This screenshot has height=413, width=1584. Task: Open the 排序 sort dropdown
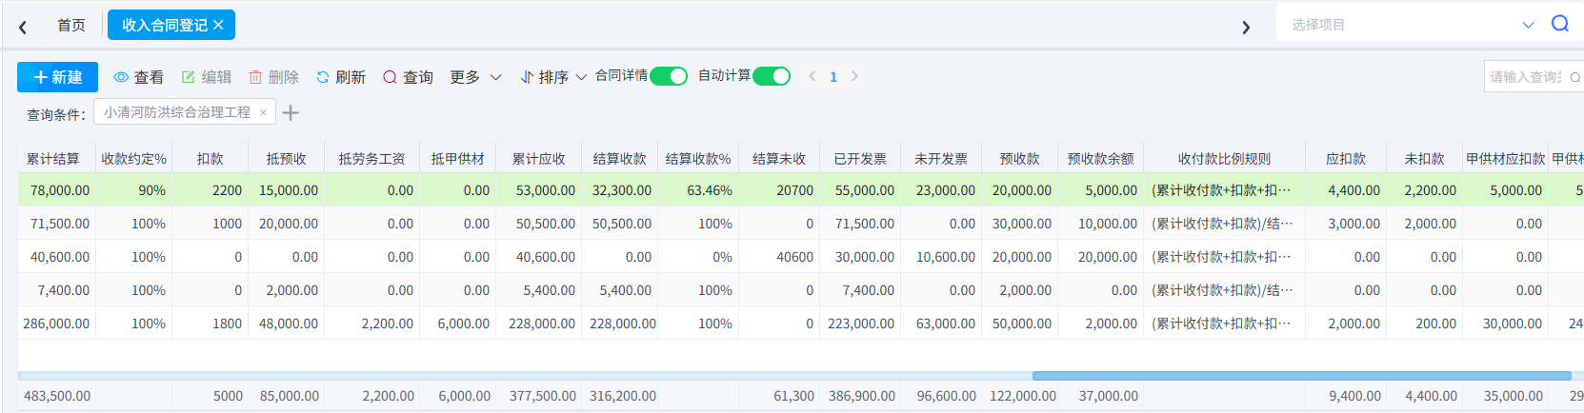tap(553, 77)
